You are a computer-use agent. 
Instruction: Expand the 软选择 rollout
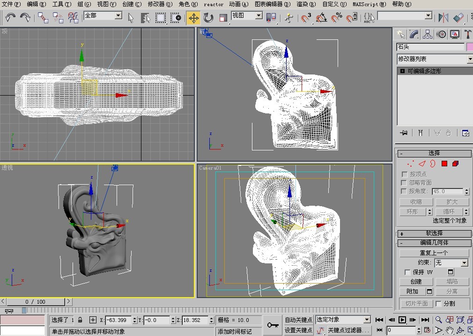pyautogui.click(x=434, y=233)
